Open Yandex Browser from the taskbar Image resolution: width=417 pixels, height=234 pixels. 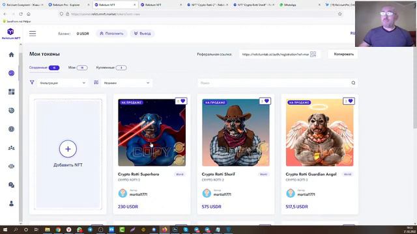pos(68,229)
